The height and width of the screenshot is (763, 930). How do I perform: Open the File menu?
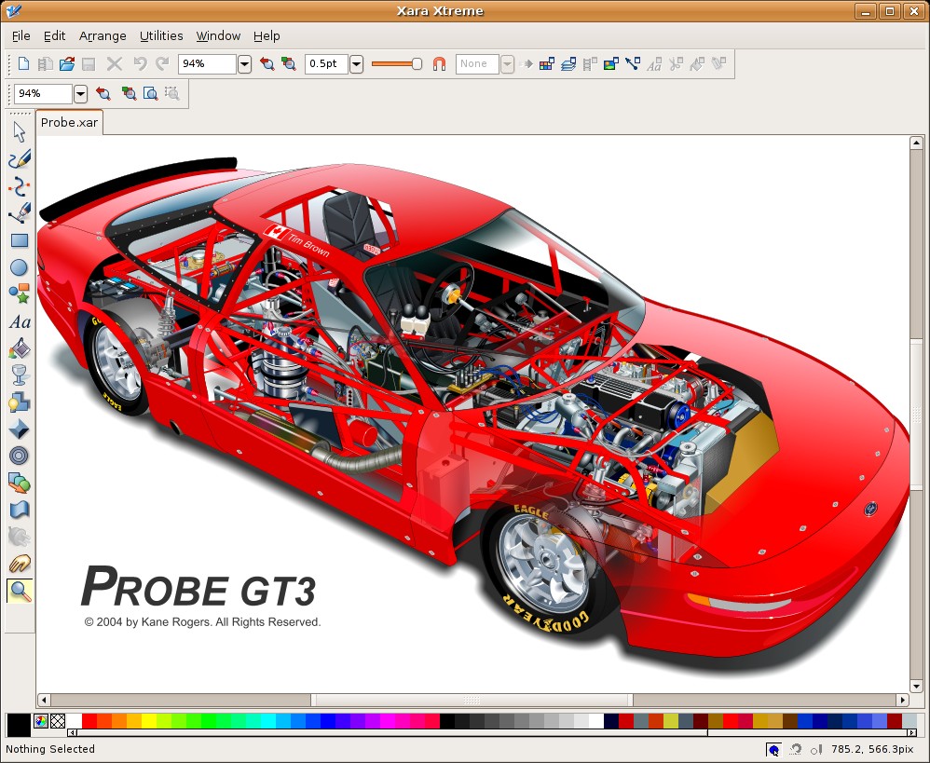click(21, 35)
